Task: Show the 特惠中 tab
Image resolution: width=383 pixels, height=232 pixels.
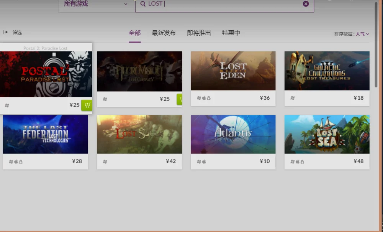Action: (x=231, y=33)
